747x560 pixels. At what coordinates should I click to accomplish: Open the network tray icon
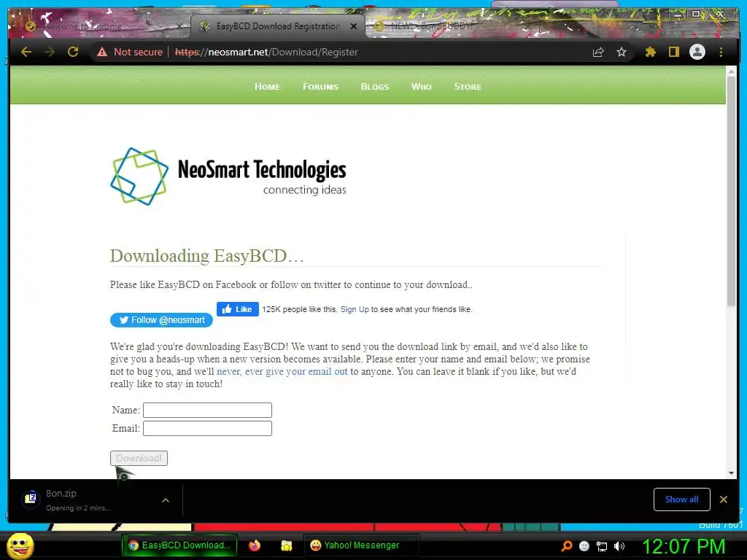point(602,546)
